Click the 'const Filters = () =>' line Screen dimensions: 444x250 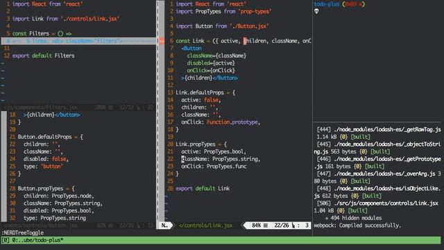pos(42,33)
